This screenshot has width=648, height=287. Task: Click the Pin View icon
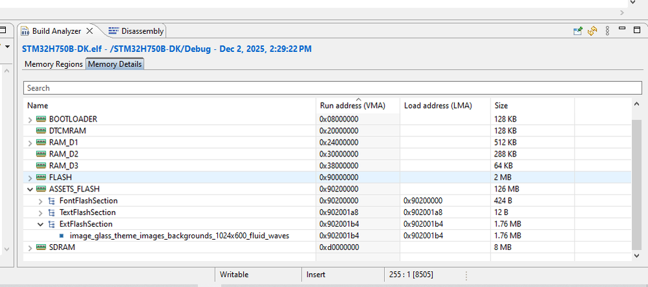tap(578, 31)
